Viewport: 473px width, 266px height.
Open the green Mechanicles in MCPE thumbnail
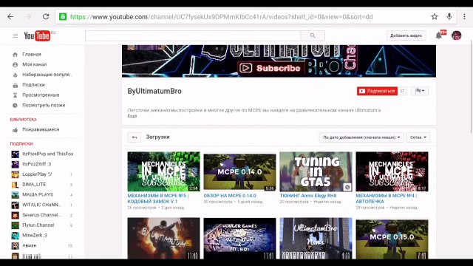pyautogui.click(x=163, y=171)
